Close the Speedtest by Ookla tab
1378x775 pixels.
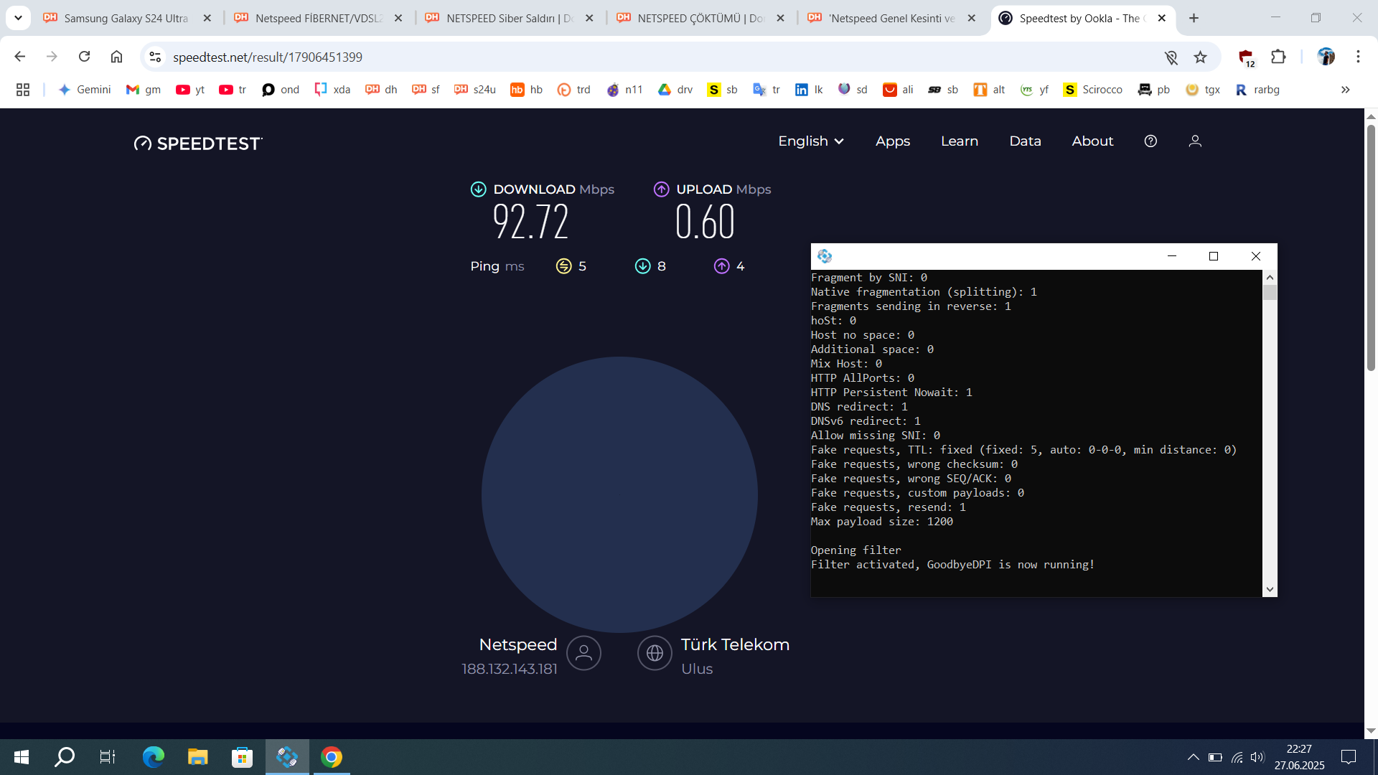coord(1162,18)
